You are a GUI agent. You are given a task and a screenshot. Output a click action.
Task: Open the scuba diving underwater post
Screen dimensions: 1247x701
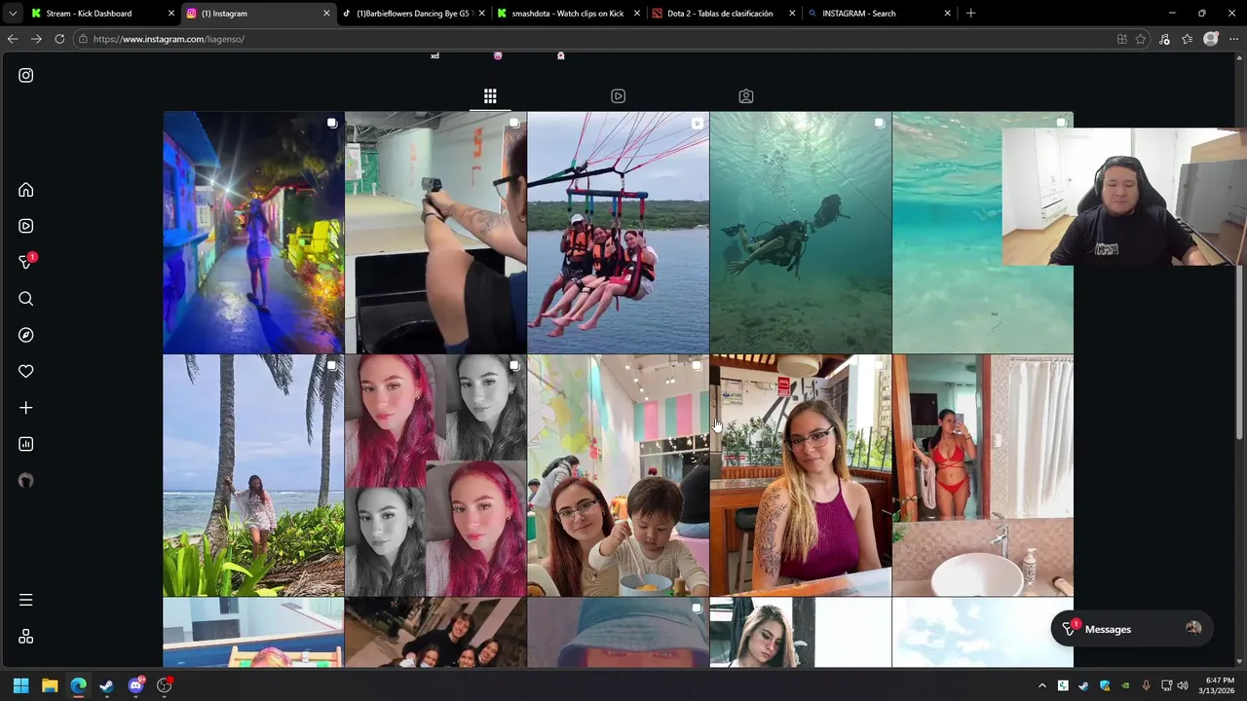pos(800,232)
